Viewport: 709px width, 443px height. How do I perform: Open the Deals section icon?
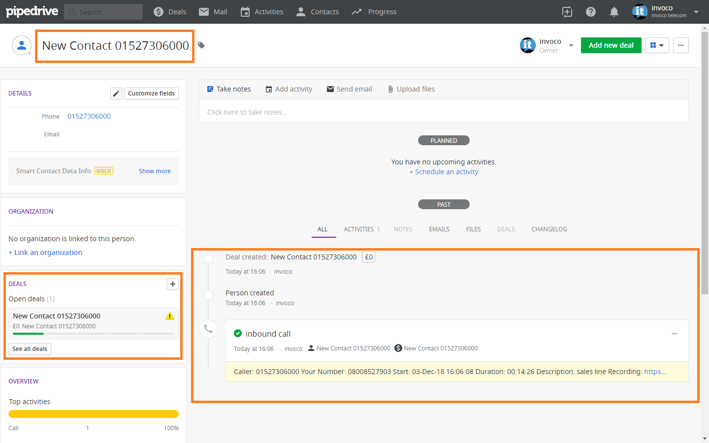point(158,11)
